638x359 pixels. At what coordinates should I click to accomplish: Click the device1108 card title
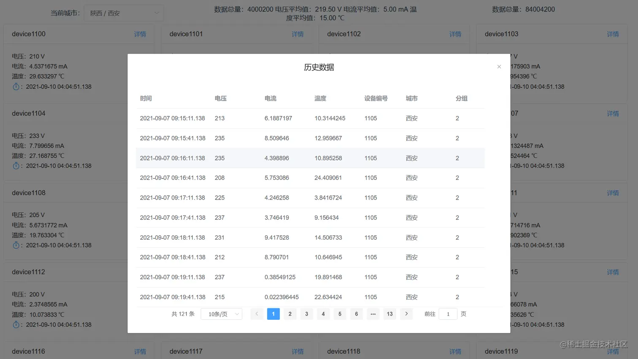(29, 193)
